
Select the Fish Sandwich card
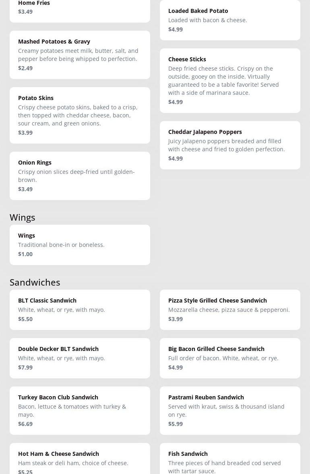tap(229, 460)
